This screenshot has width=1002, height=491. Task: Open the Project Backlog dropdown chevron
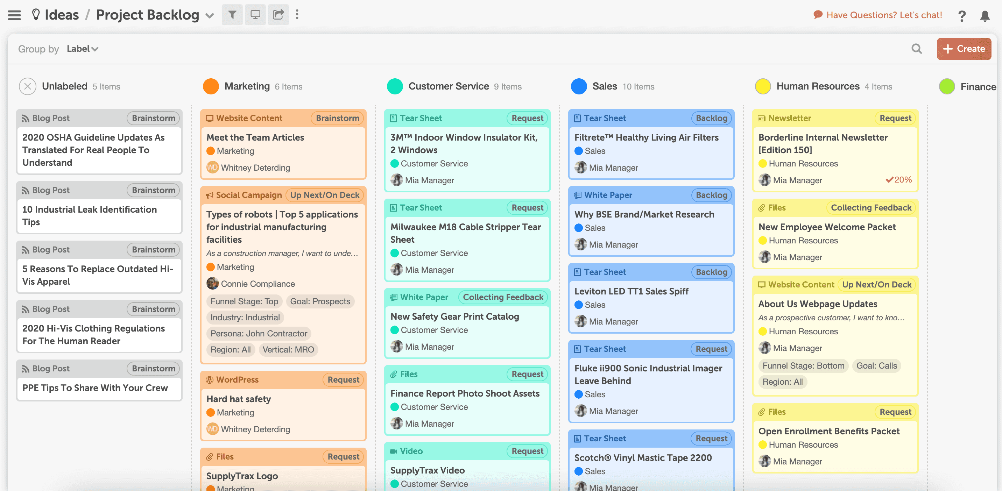[x=210, y=15]
